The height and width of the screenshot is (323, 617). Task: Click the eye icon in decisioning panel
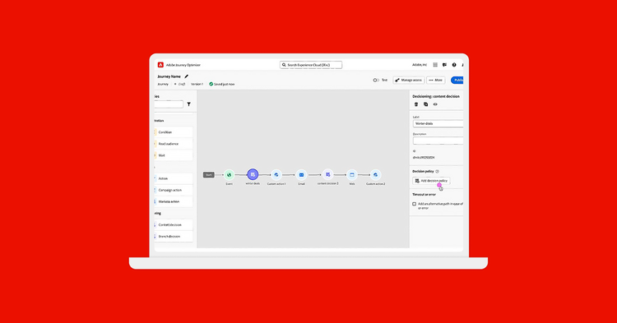[x=435, y=104]
